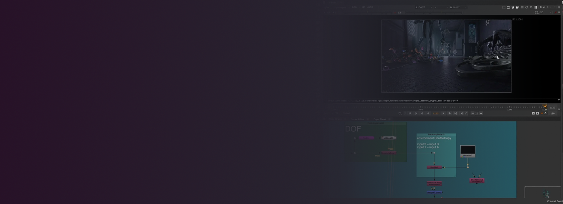Click the I in-point button

pyautogui.click(x=405, y=114)
